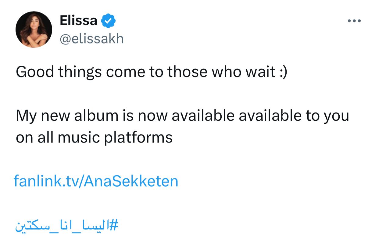
Task: Click the "My new album" text line
Action: (x=182, y=116)
